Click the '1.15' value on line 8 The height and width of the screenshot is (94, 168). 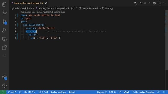(53, 38)
